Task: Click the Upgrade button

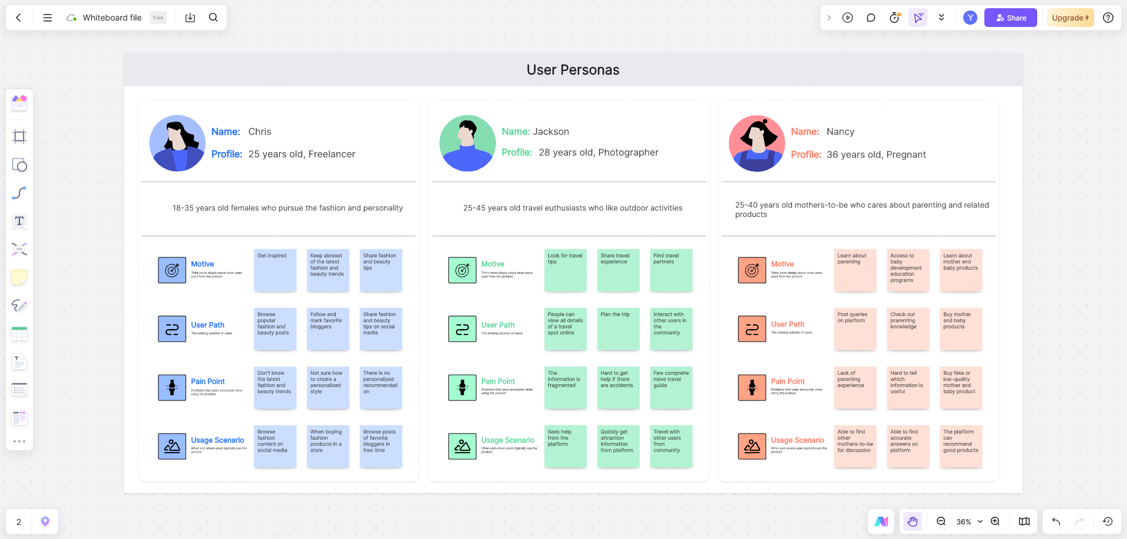Action: (1071, 18)
